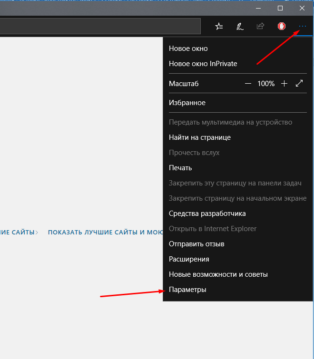Click the Share icon in toolbar

[x=260, y=26]
